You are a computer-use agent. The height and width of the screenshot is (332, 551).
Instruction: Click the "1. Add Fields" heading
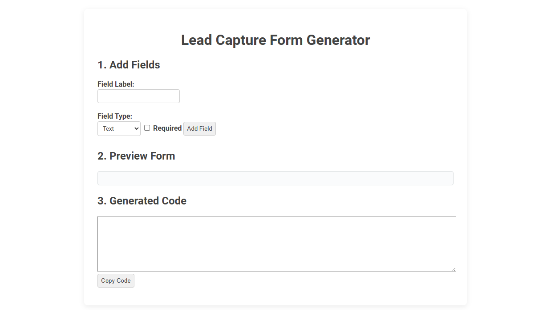129,65
